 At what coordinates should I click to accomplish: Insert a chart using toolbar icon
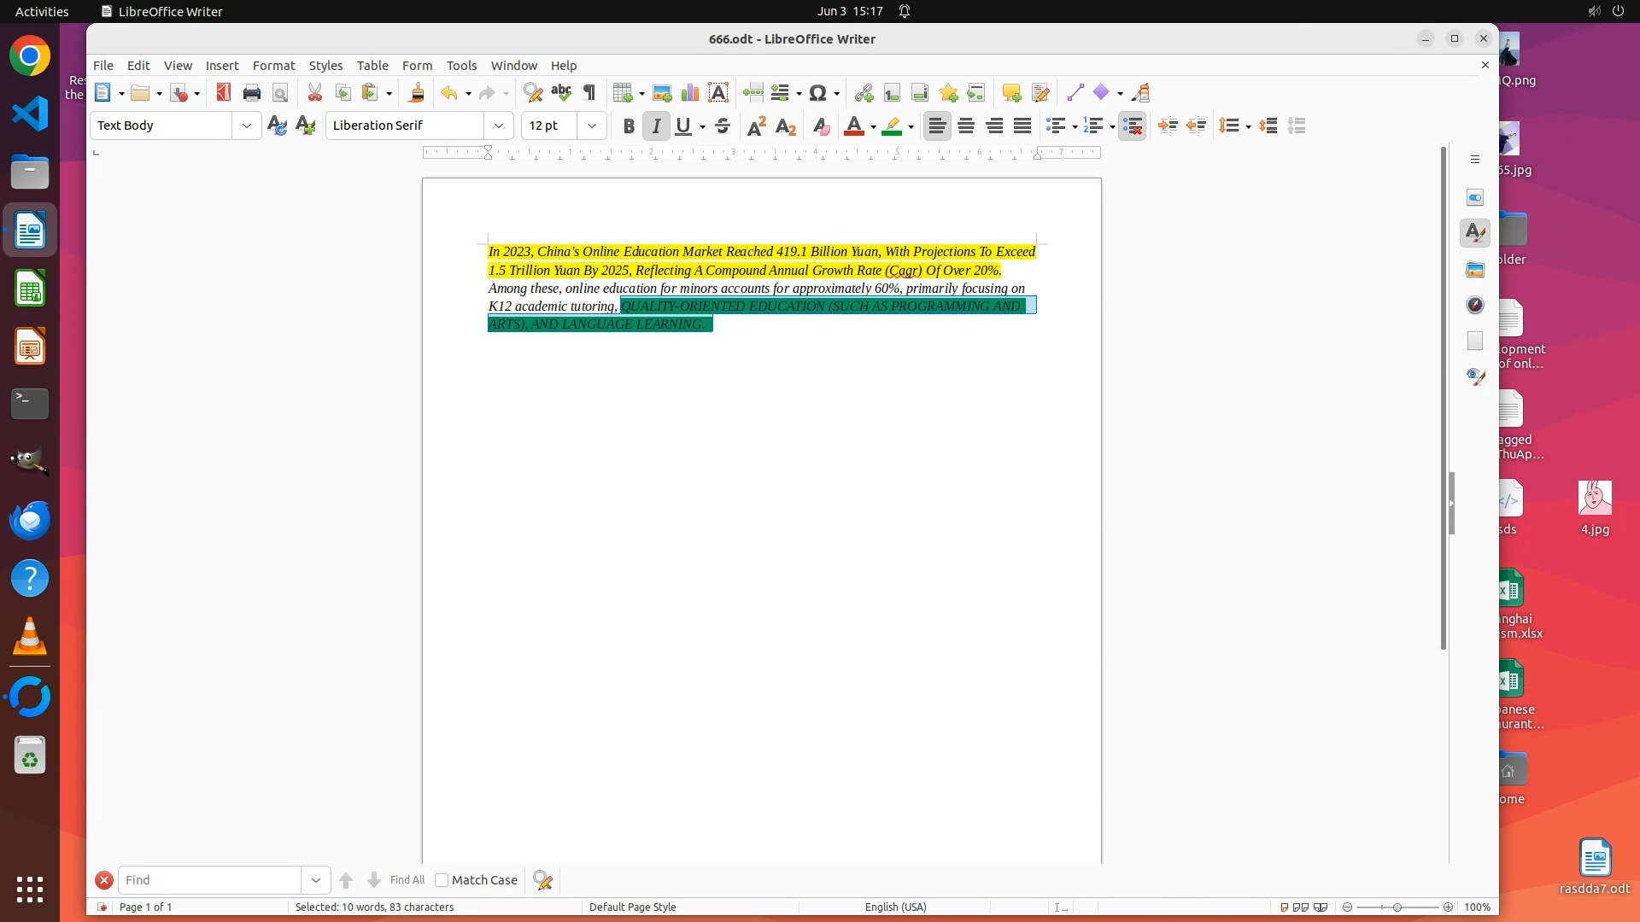(x=690, y=93)
